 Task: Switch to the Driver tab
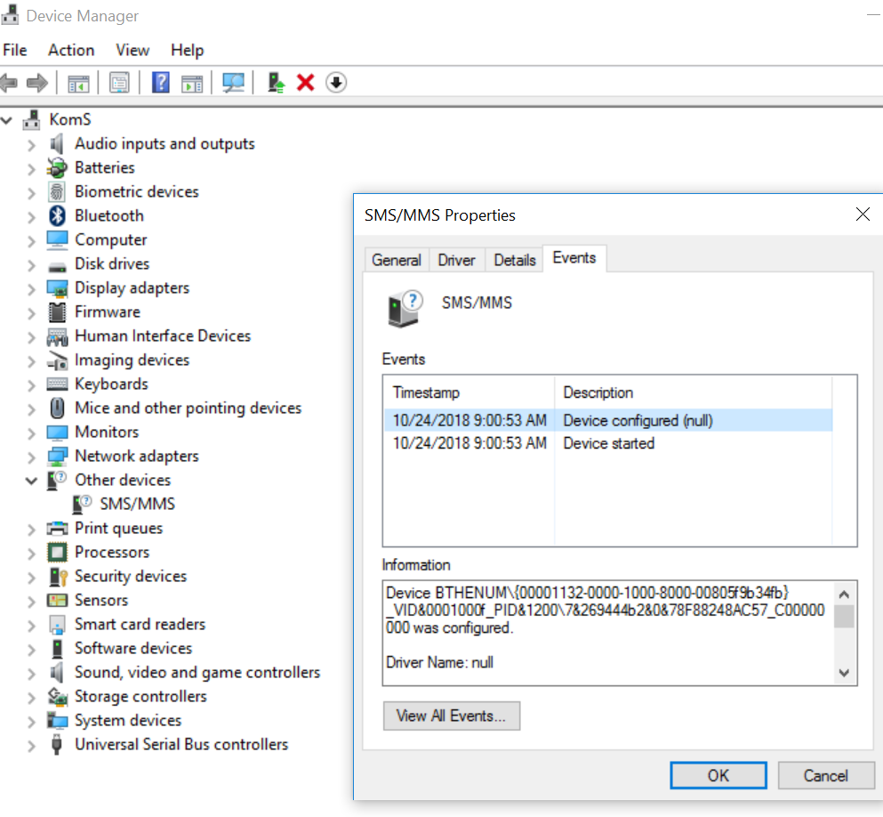coord(457,260)
